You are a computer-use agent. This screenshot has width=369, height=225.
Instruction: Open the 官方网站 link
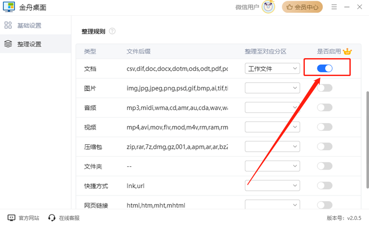coord(29,218)
